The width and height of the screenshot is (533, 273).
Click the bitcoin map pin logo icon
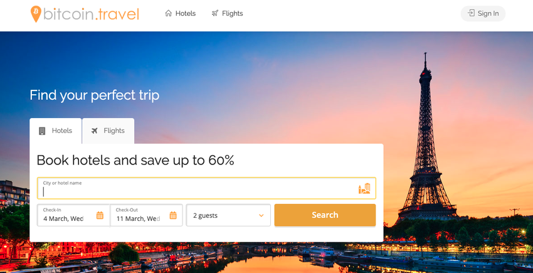coord(36,14)
